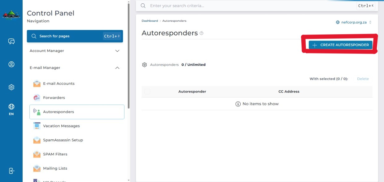Click the 0 / Unlimited count text
This screenshot has height=182, width=384.
click(194, 65)
